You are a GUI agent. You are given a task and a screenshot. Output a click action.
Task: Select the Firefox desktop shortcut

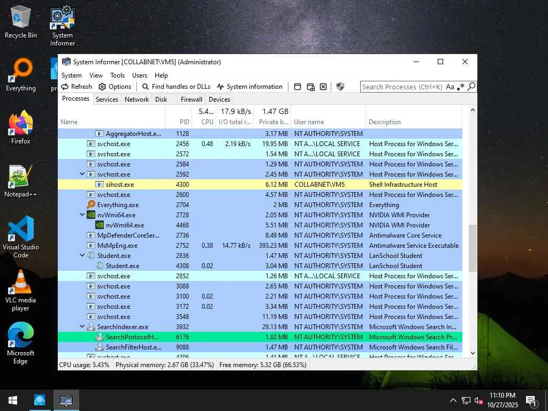coord(21,127)
